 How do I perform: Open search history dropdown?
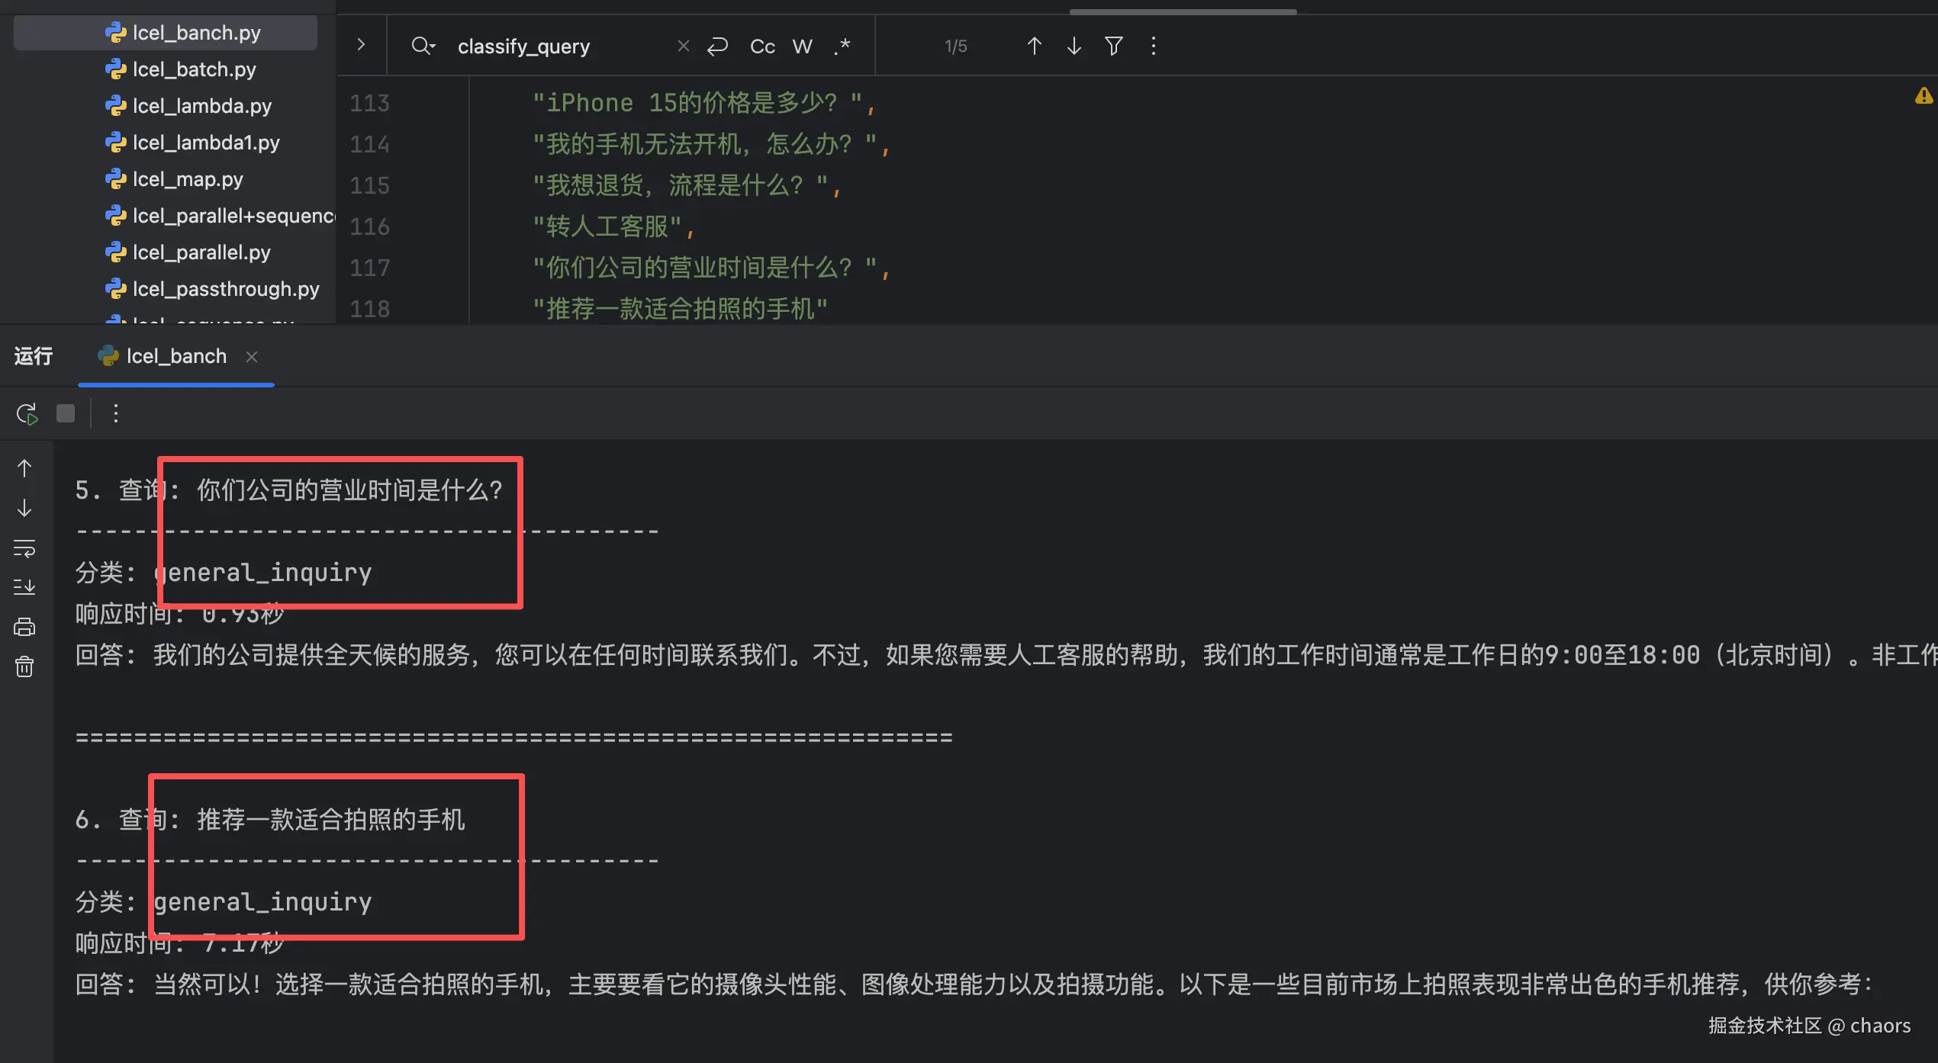pos(423,47)
